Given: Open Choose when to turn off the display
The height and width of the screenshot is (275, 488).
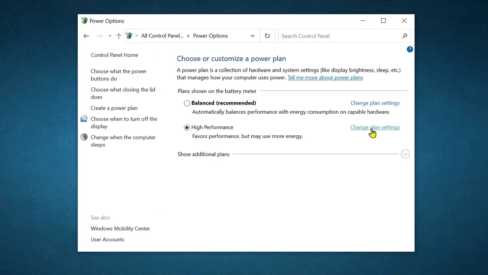Looking at the screenshot, I should 124,123.
